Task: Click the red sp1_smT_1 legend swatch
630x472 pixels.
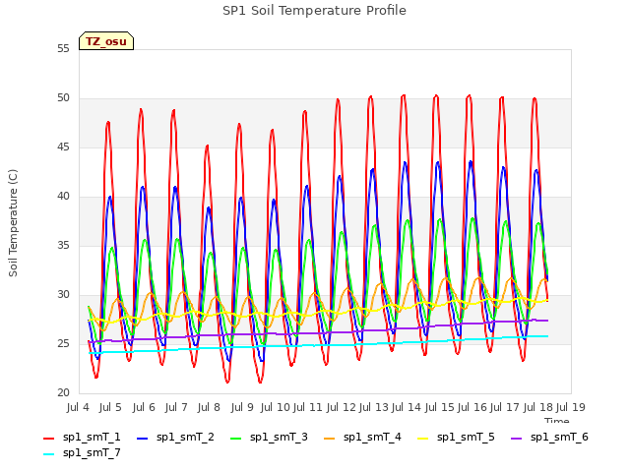Action: click(x=48, y=439)
